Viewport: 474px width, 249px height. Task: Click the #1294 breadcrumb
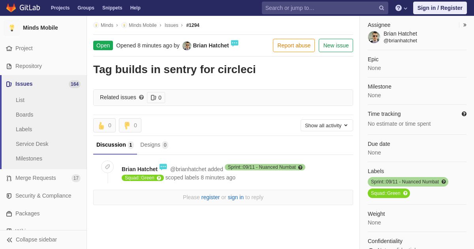pyautogui.click(x=193, y=25)
